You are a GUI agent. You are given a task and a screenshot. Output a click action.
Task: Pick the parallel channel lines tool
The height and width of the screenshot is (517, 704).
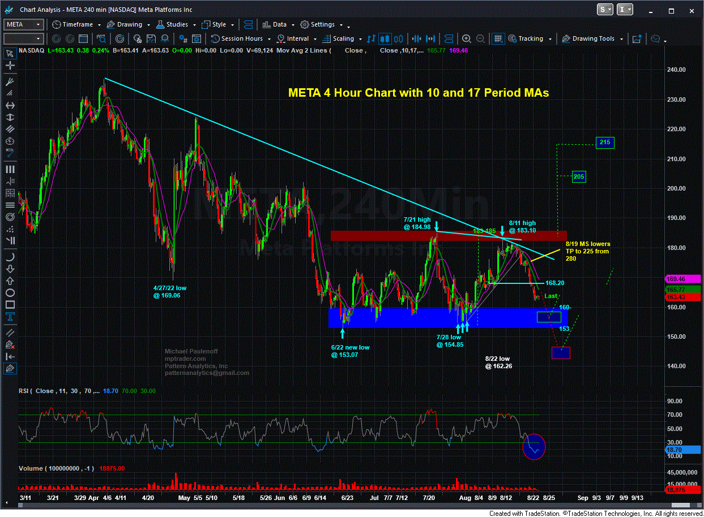tap(10, 129)
